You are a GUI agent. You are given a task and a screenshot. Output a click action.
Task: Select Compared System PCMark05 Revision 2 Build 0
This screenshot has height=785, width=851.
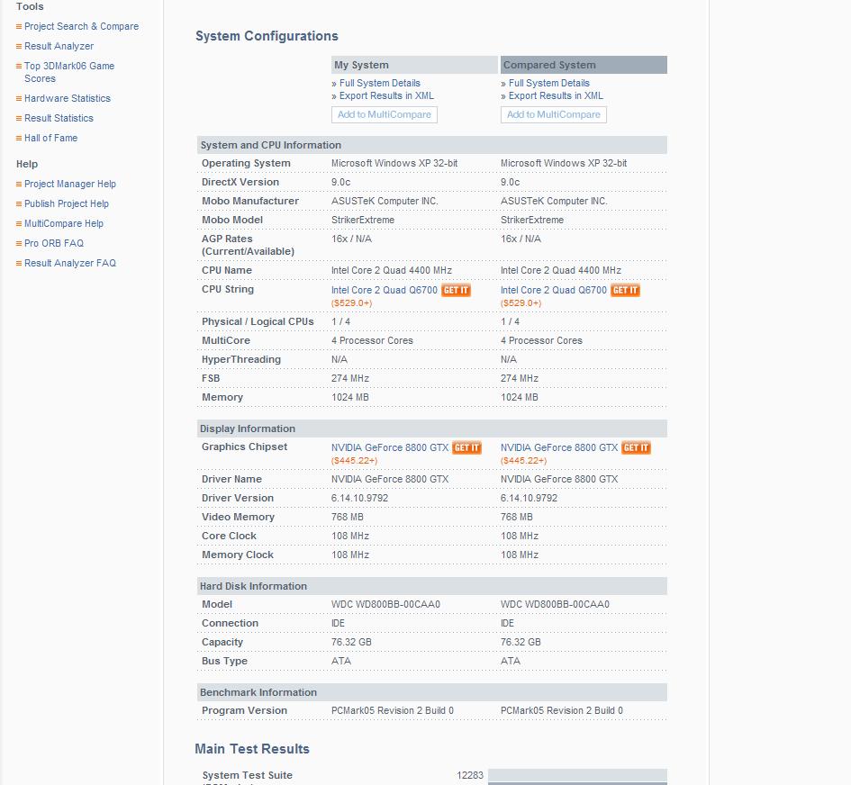pos(562,710)
